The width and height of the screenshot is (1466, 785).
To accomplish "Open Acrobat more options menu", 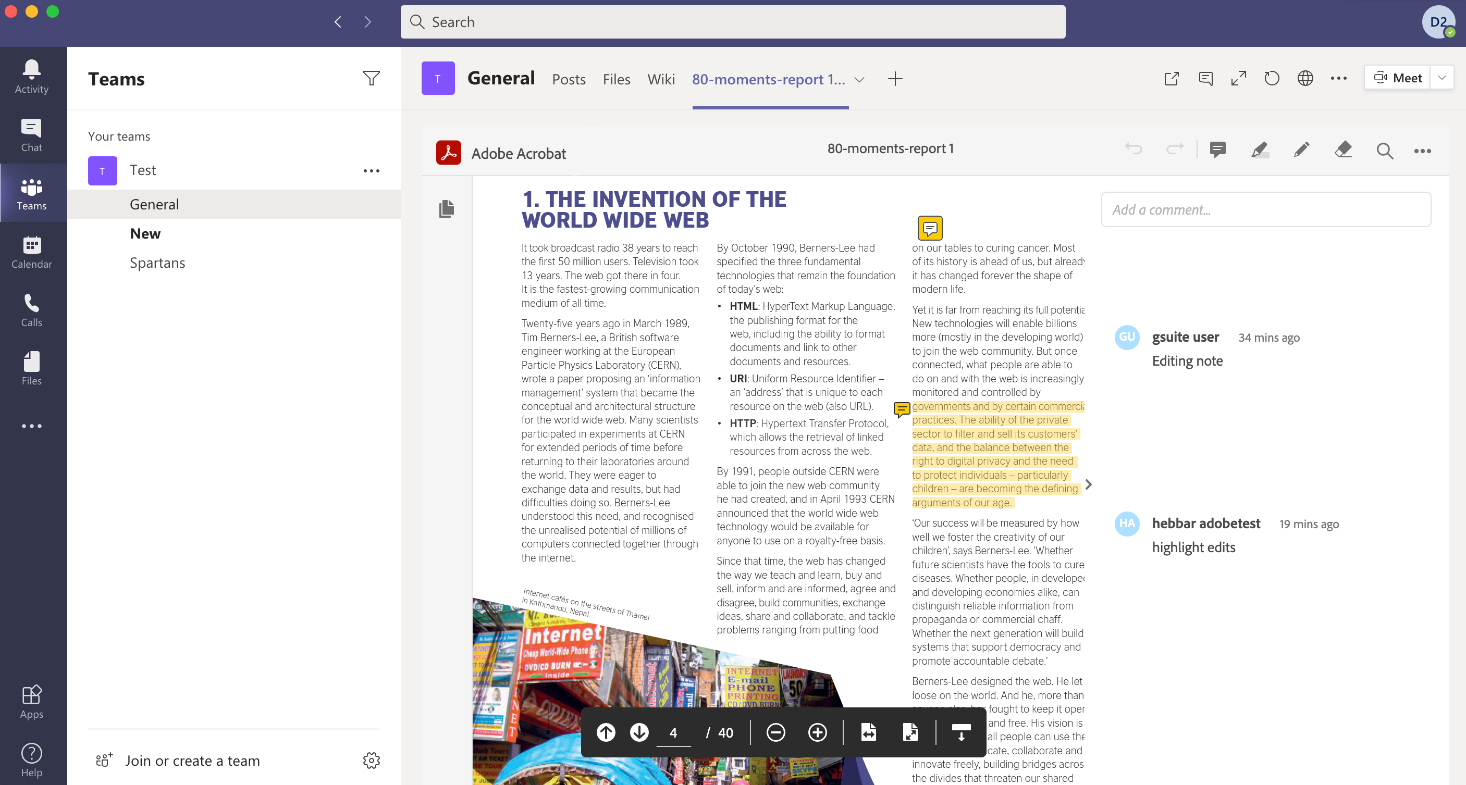I will pyautogui.click(x=1422, y=151).
